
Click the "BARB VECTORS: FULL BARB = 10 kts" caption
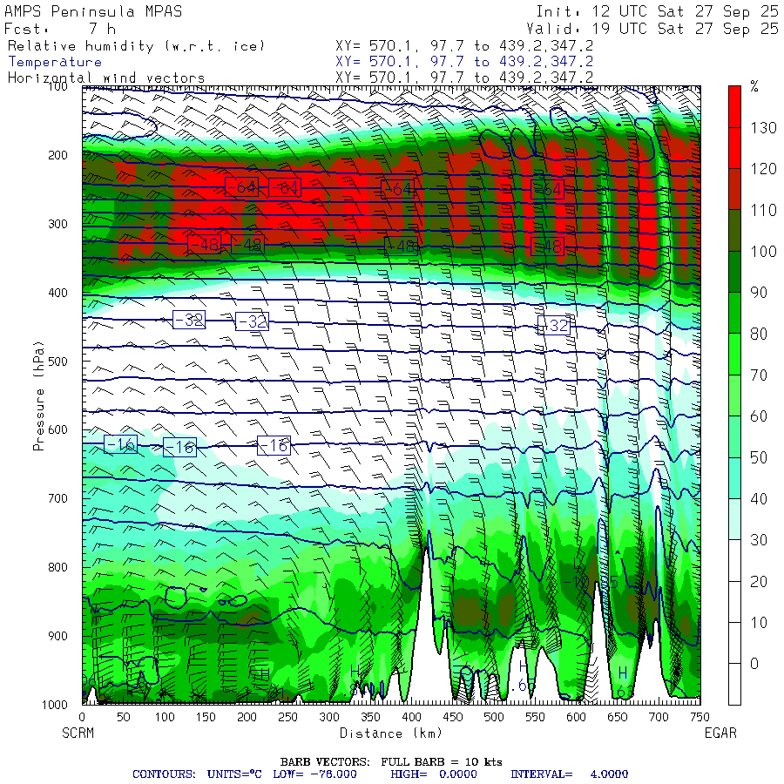click(391, 762)
